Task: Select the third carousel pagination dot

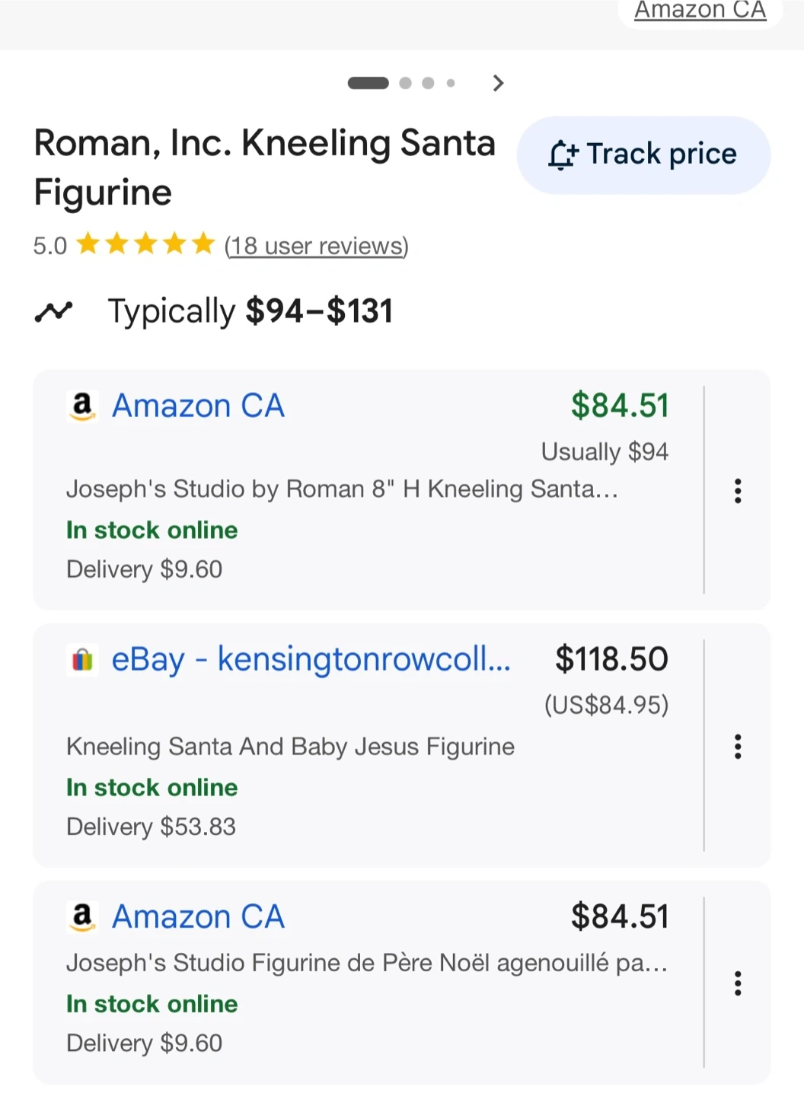Action: pyautogui.click(x=429, y=83)
